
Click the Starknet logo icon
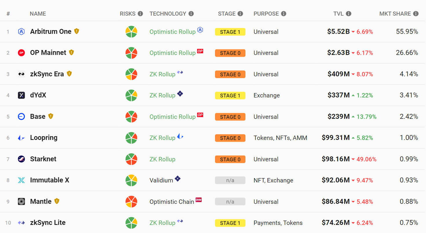point(21,159)
